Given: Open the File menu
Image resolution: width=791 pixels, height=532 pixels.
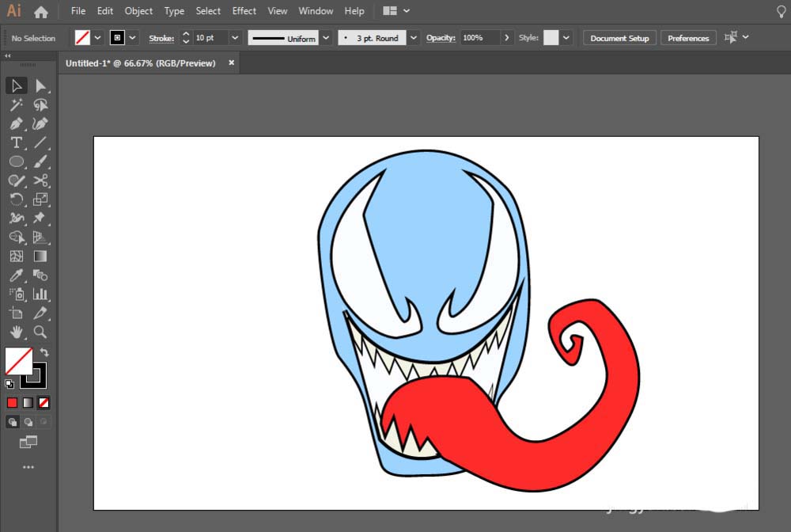Looking at the screenshot, I should [x=78, y=10].
